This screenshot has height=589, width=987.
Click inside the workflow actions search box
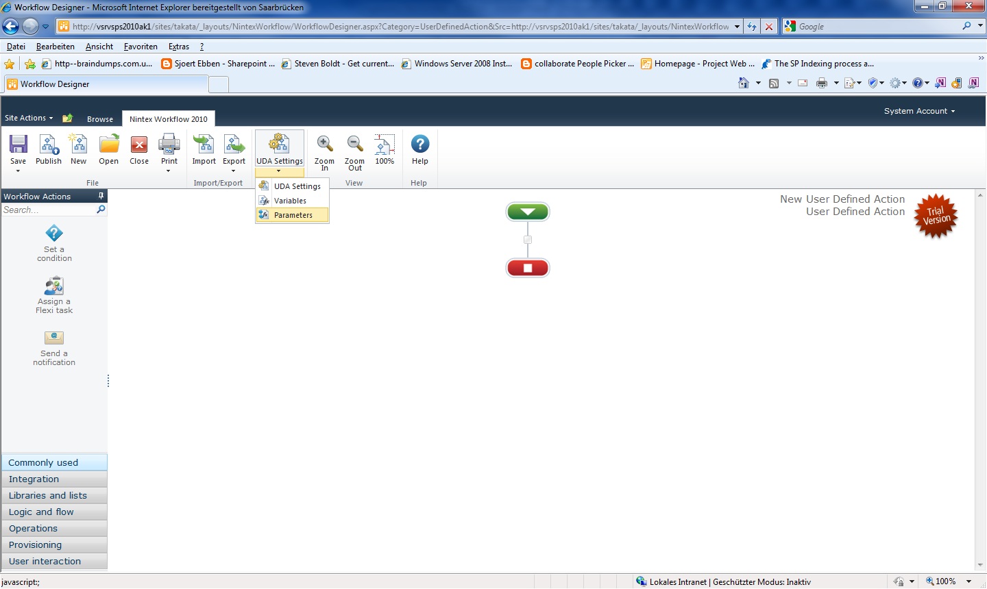tap(48, 210)
